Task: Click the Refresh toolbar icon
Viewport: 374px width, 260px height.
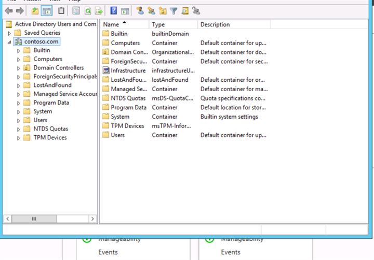Action: [88, 10]
